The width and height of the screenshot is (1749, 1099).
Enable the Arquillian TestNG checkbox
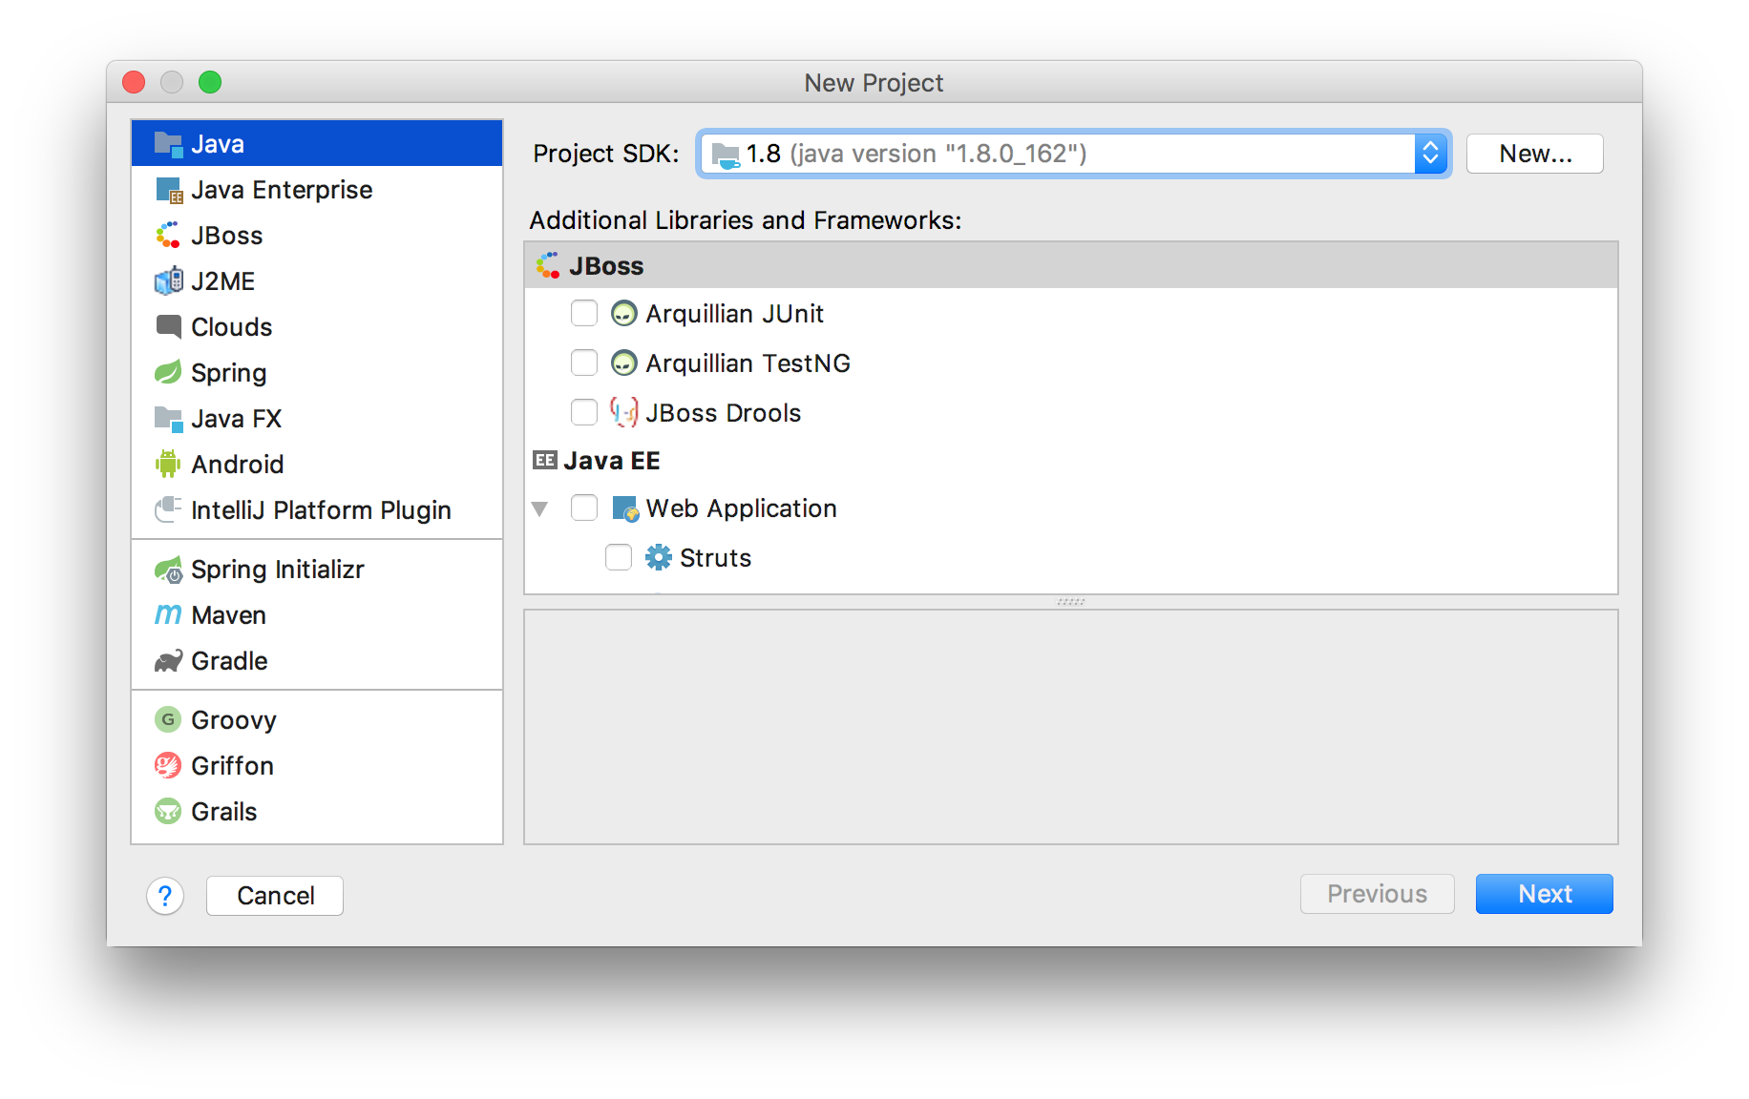[x=584, y=363]
